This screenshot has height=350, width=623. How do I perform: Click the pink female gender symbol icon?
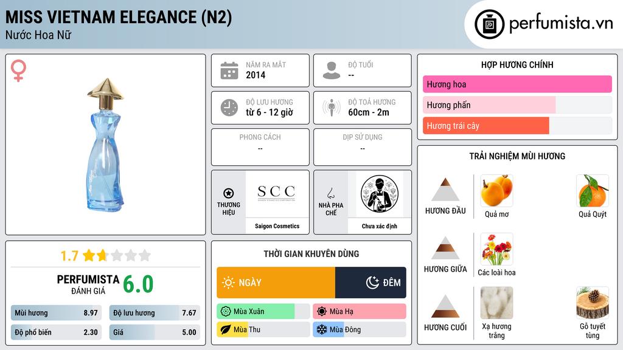18,70
